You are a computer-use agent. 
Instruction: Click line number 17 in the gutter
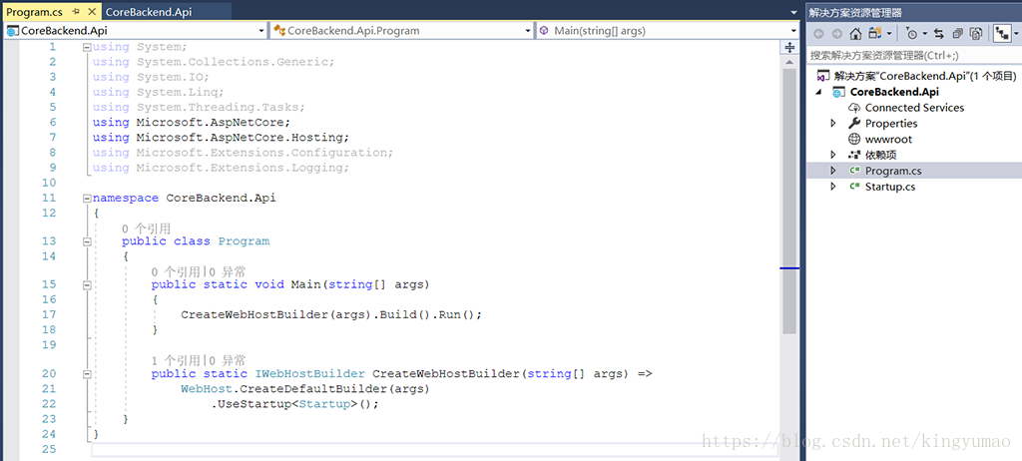pos(49,314)
